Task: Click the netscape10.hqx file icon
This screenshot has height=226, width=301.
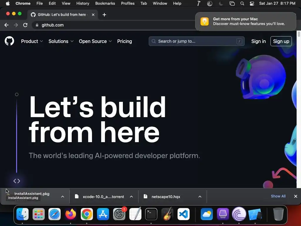Action: [x=146, y=196]
